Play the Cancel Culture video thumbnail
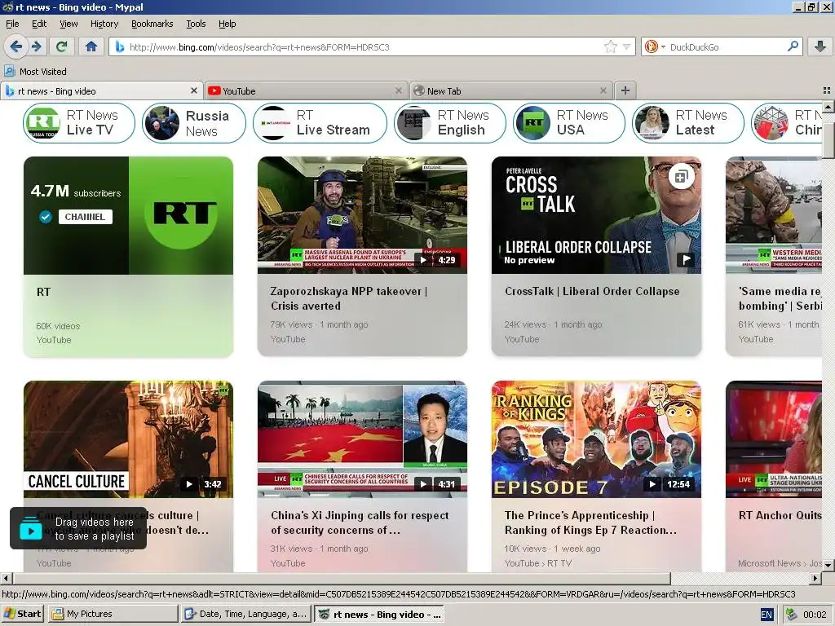 [128, 439]
